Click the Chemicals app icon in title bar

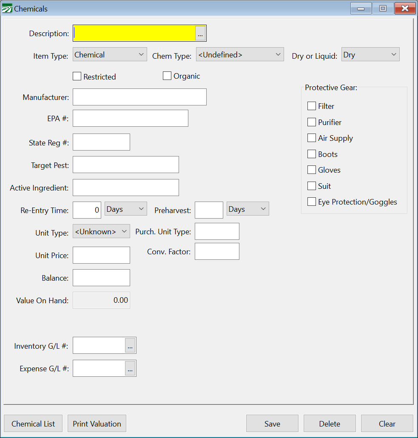pyautogui.click(x=7, y=9)
